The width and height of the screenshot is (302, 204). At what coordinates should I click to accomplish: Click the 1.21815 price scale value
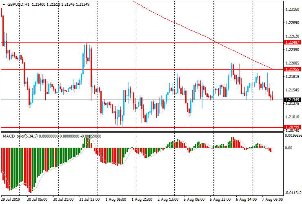[x=293, y=77]
